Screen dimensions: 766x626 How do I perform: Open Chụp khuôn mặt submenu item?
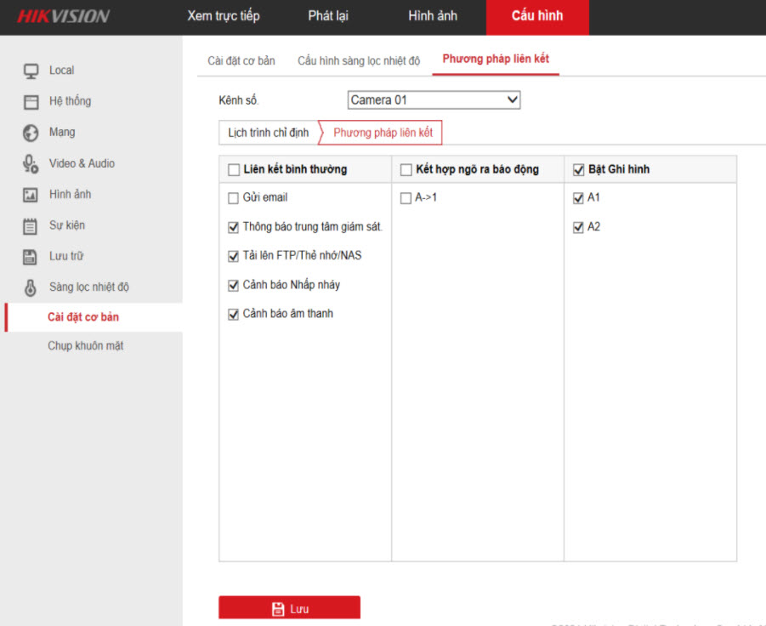click(x=85, y=346)
